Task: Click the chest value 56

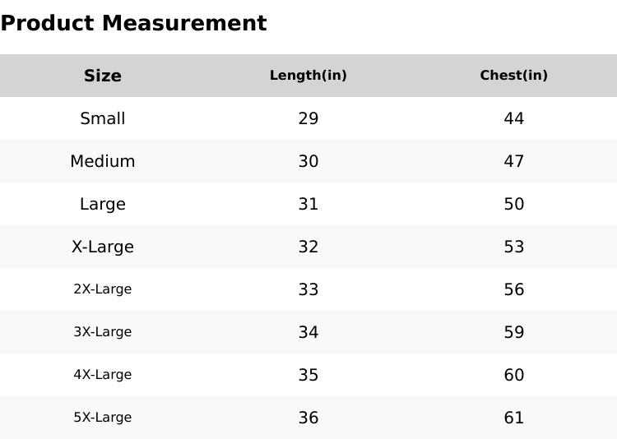Action: pyautogui.click(x=514, y=289)
